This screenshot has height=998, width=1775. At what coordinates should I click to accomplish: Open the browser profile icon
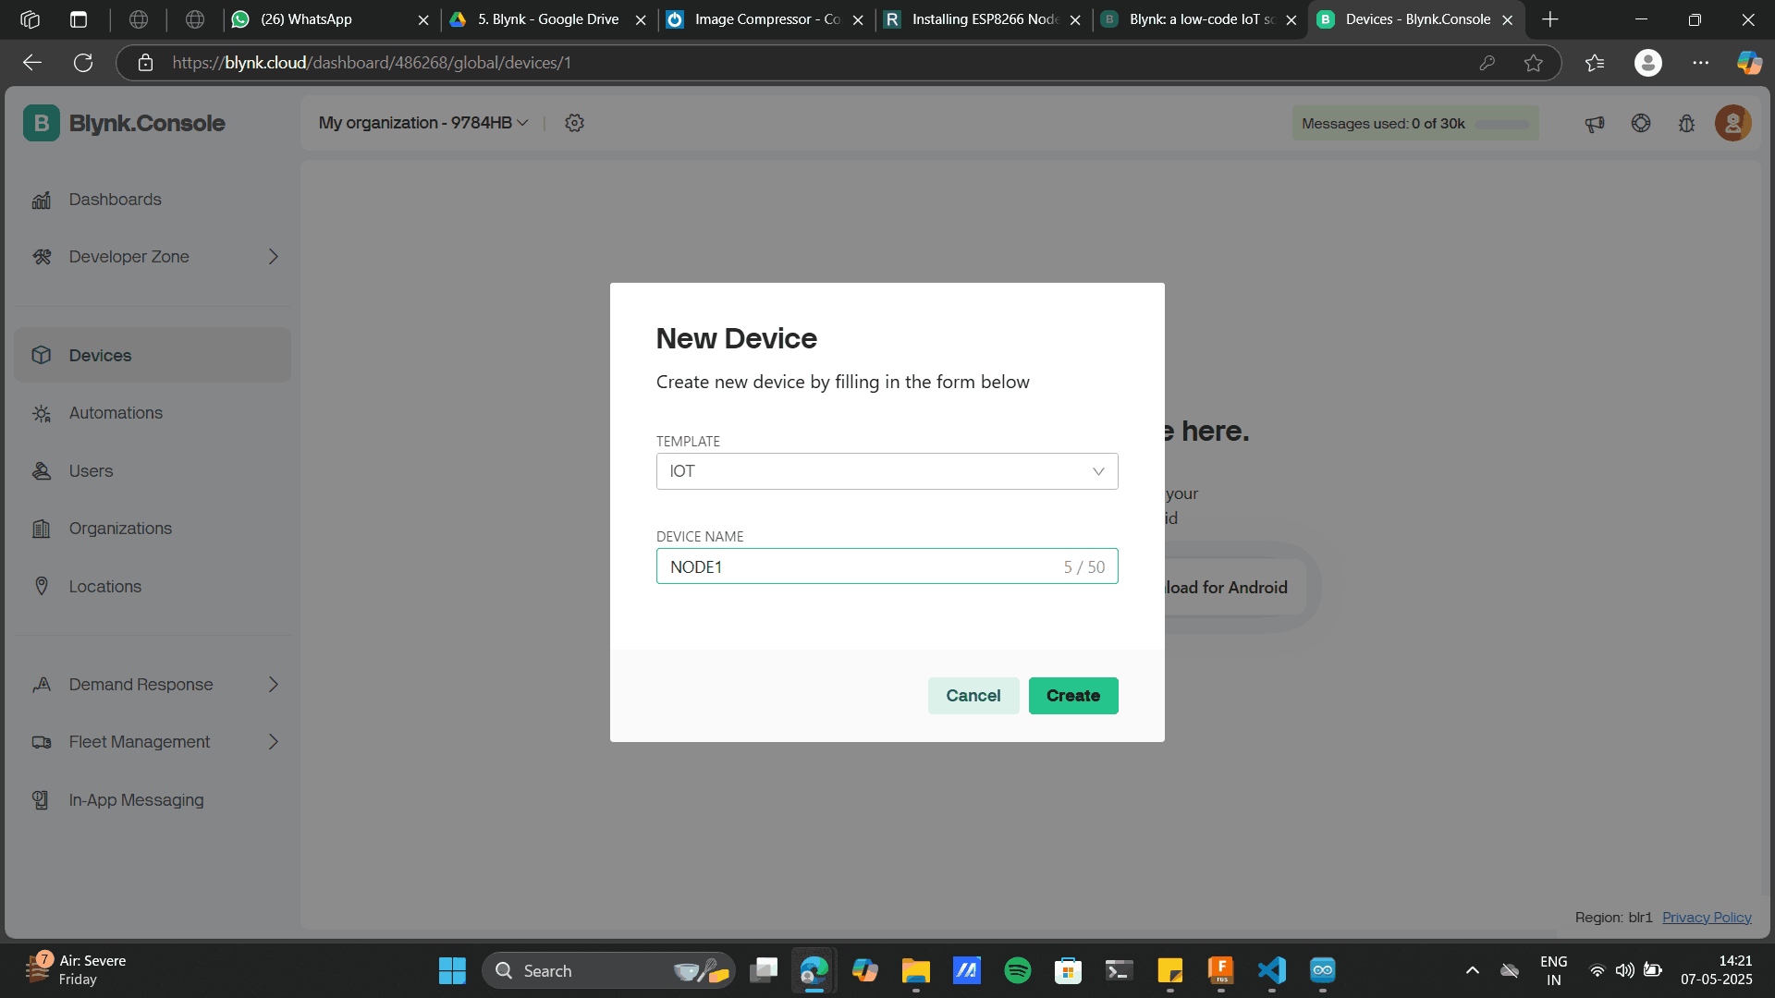click(1648, 63)
